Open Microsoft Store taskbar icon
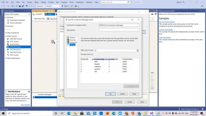206x116 pixels. [82, 113]
